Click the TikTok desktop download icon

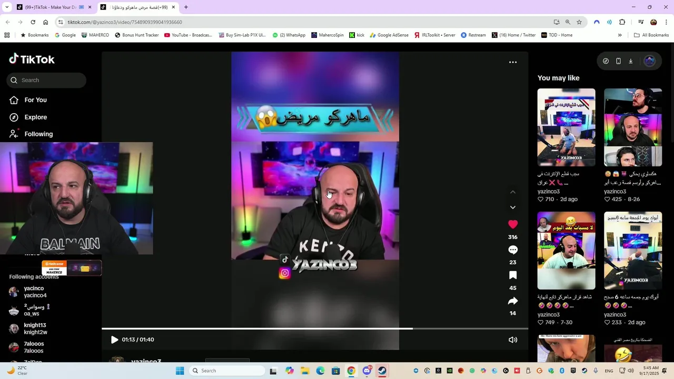click(x=631, y=61)
